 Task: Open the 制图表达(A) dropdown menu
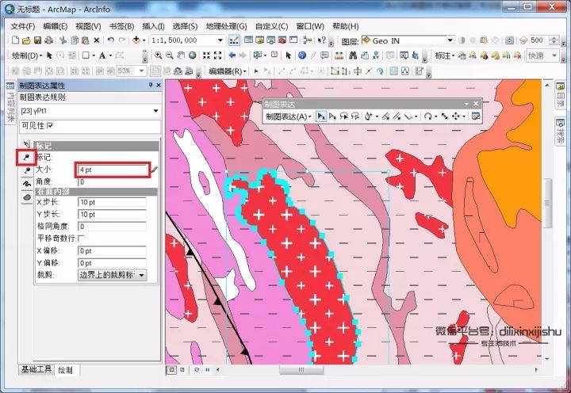tap(289, 116)
